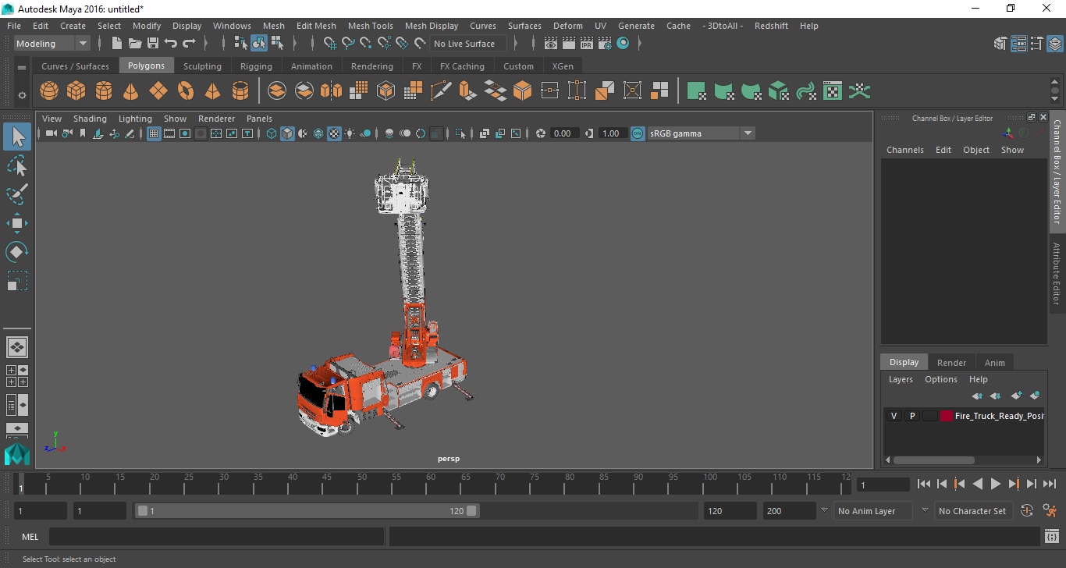Activate the Paint Selection tool

[17, 194]
